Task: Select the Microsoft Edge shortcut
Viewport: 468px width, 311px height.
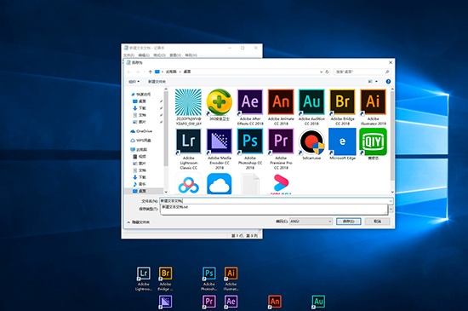Action: point(342,144)
